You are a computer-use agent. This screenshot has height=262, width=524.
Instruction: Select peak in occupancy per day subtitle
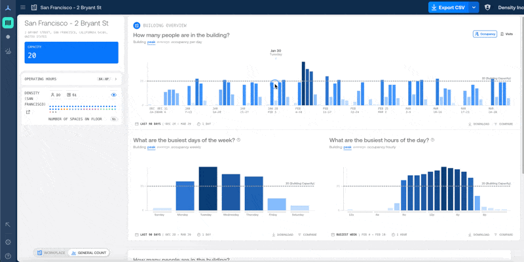151,42
